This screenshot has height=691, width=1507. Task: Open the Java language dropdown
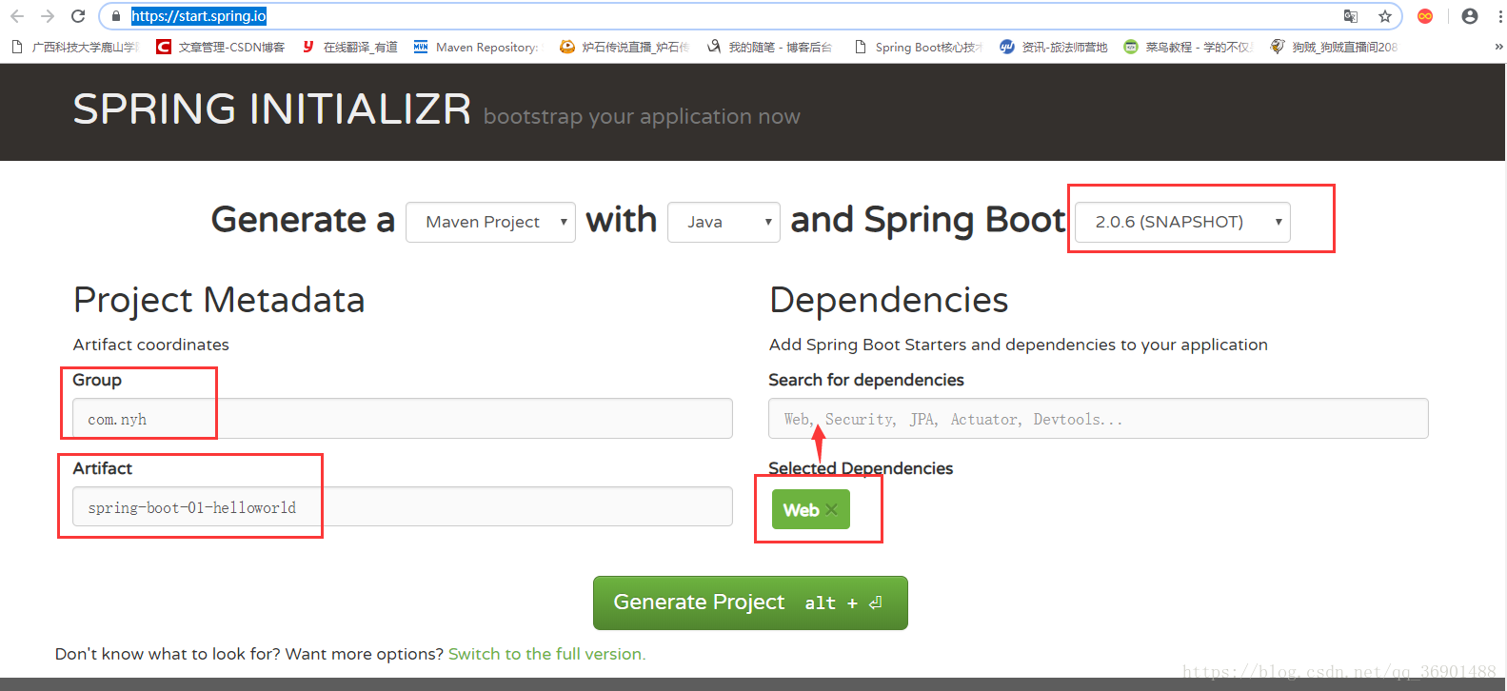pos(724,222)
